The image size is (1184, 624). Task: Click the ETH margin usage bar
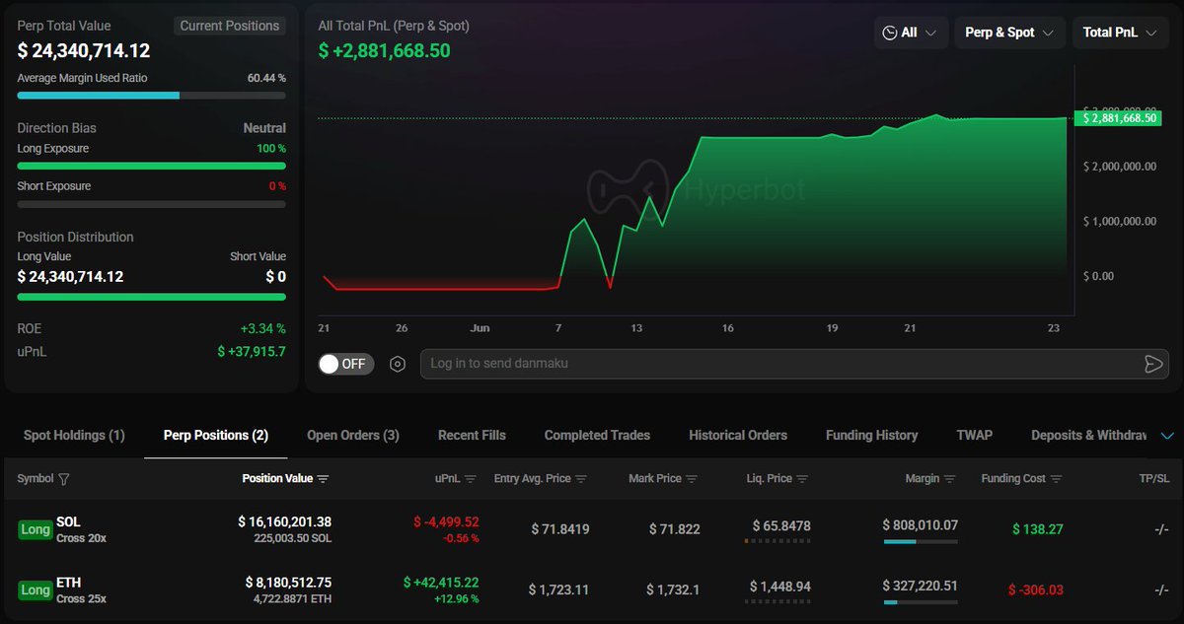click(x=920, y=602)
